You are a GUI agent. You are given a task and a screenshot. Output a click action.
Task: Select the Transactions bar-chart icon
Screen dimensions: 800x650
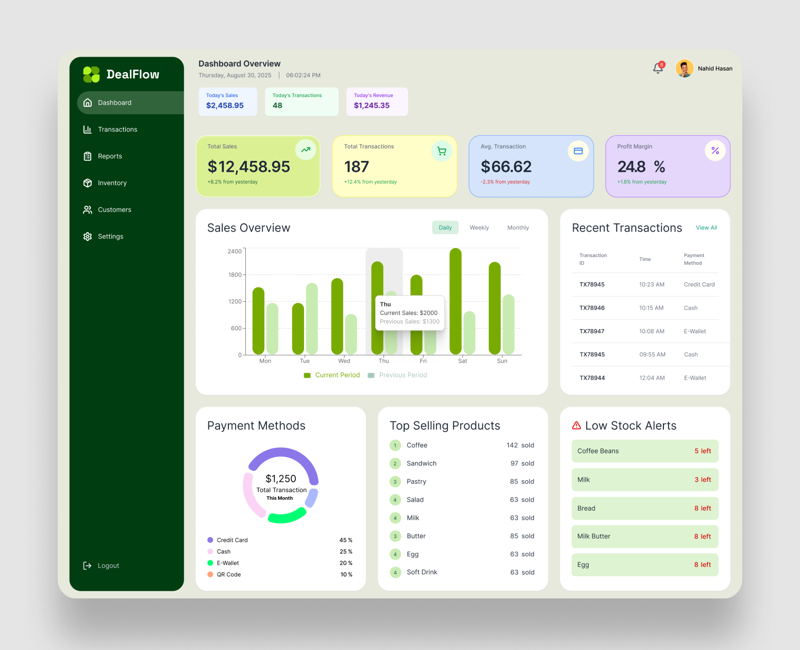[88, 129]
